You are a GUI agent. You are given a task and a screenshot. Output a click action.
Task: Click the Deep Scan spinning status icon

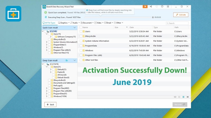(x=66, y=60)
